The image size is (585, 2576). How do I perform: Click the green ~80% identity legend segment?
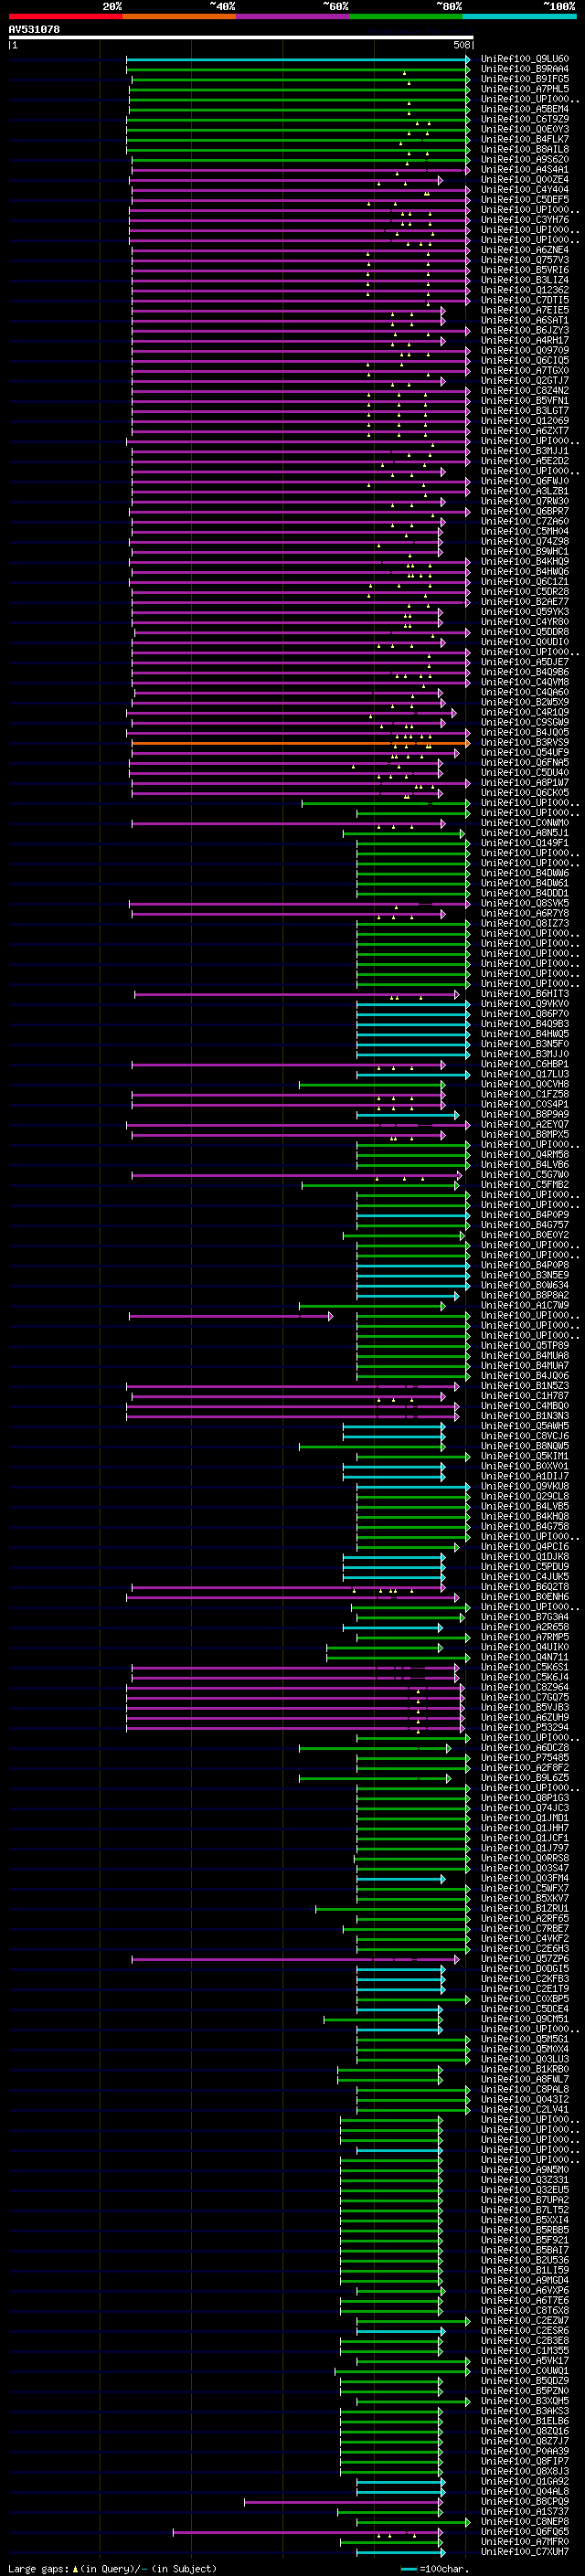click(406, 16)
